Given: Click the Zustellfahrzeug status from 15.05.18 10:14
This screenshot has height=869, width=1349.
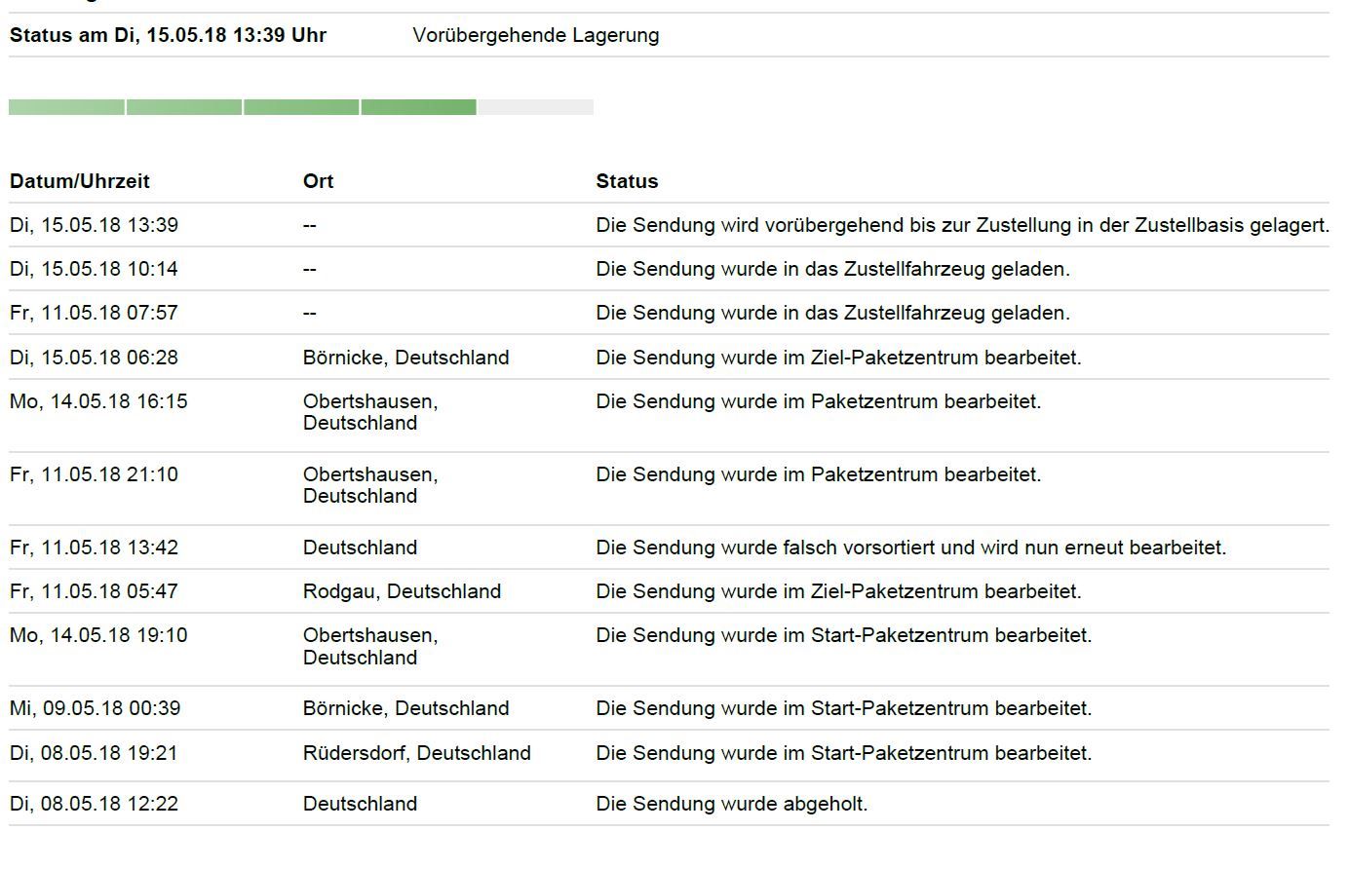Looking at the screenshot, I should [832, 269].
